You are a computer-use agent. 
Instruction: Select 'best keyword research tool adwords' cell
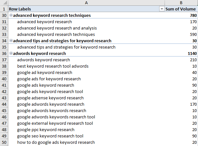point(86,66)
